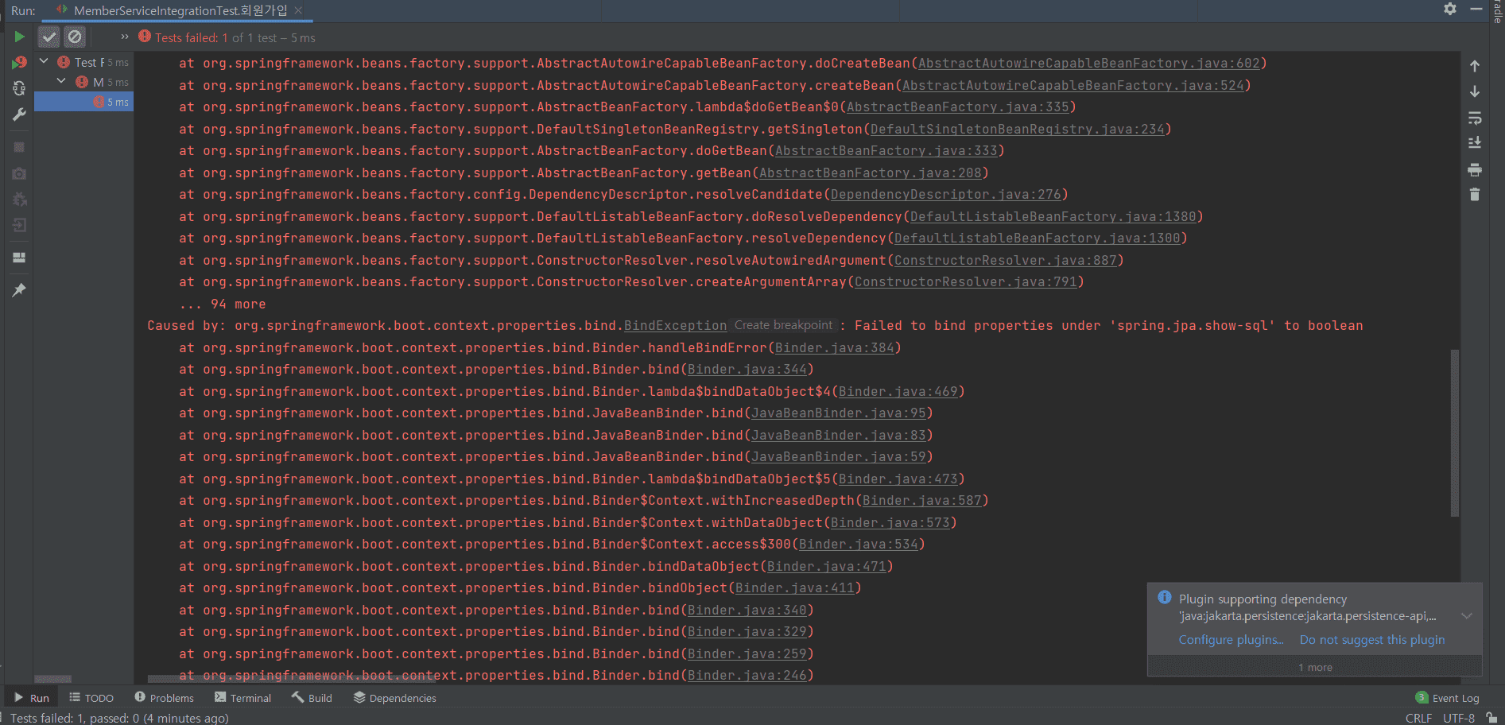Click the plugin notification info icon

pyautogui.click(x=1165, y=598)
